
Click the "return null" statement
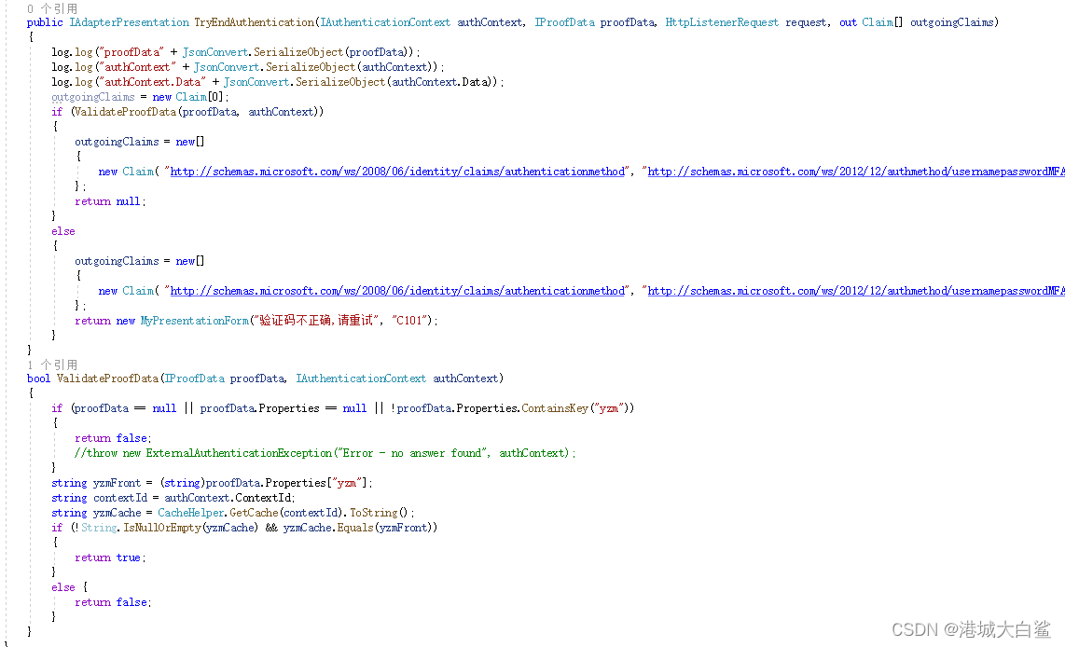110,201
